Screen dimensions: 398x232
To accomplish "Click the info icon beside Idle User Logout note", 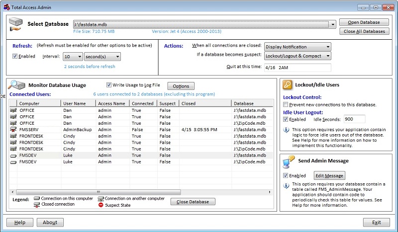I will (x=286, y=130).
